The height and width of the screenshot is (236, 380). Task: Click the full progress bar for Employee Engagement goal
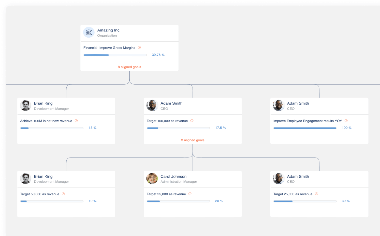pyautogui.click(x=305, y=128)
